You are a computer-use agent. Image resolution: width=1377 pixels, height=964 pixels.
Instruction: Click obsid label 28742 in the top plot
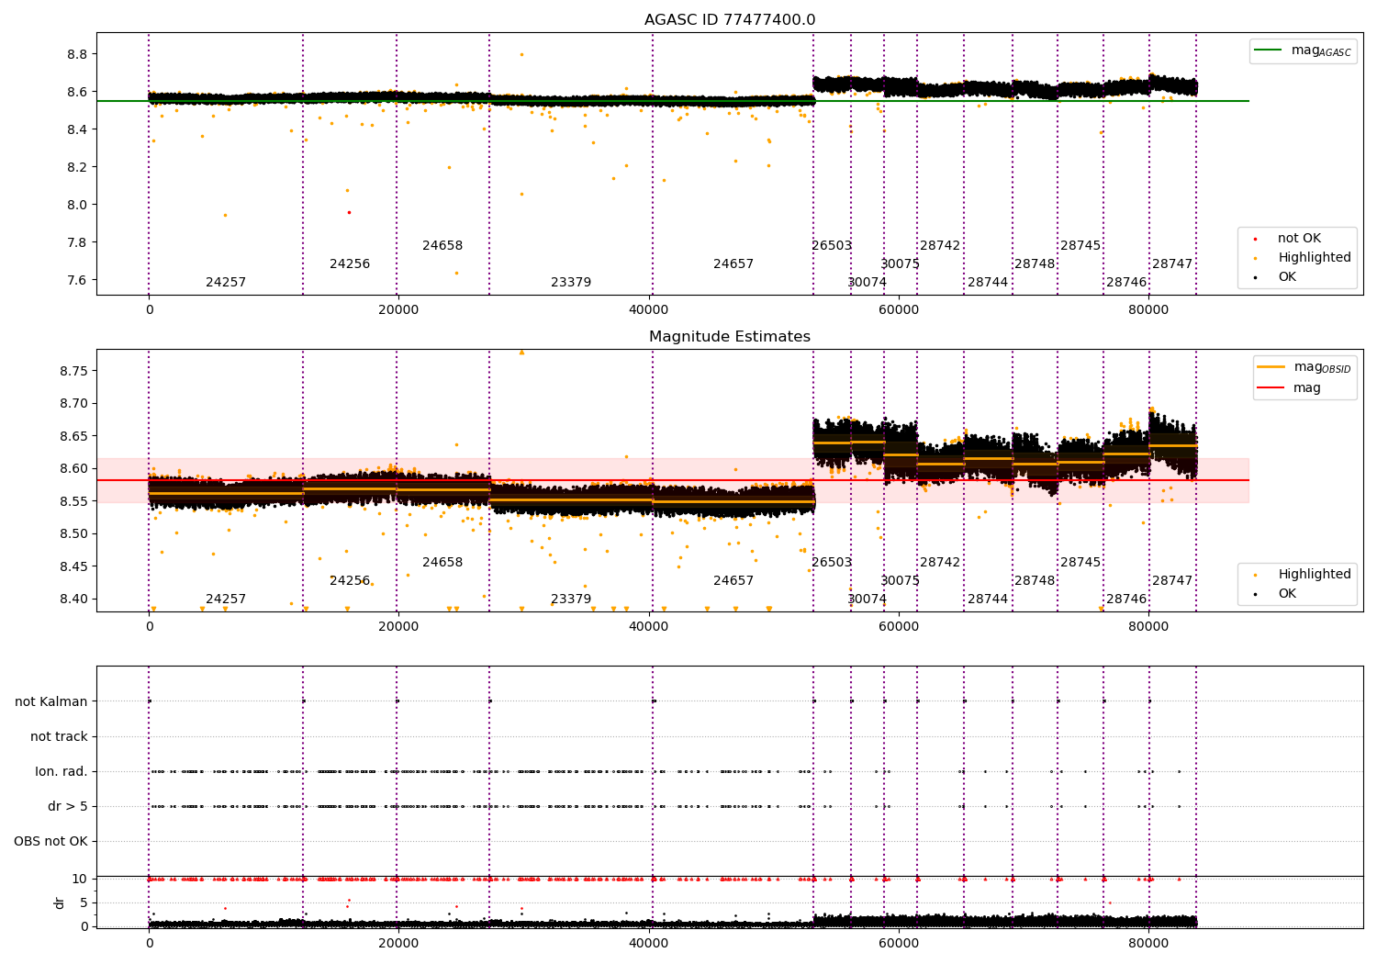[x=940, y=246]
